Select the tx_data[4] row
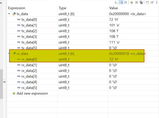The height and width of the screenshot is (118, 159). (83, 42)
